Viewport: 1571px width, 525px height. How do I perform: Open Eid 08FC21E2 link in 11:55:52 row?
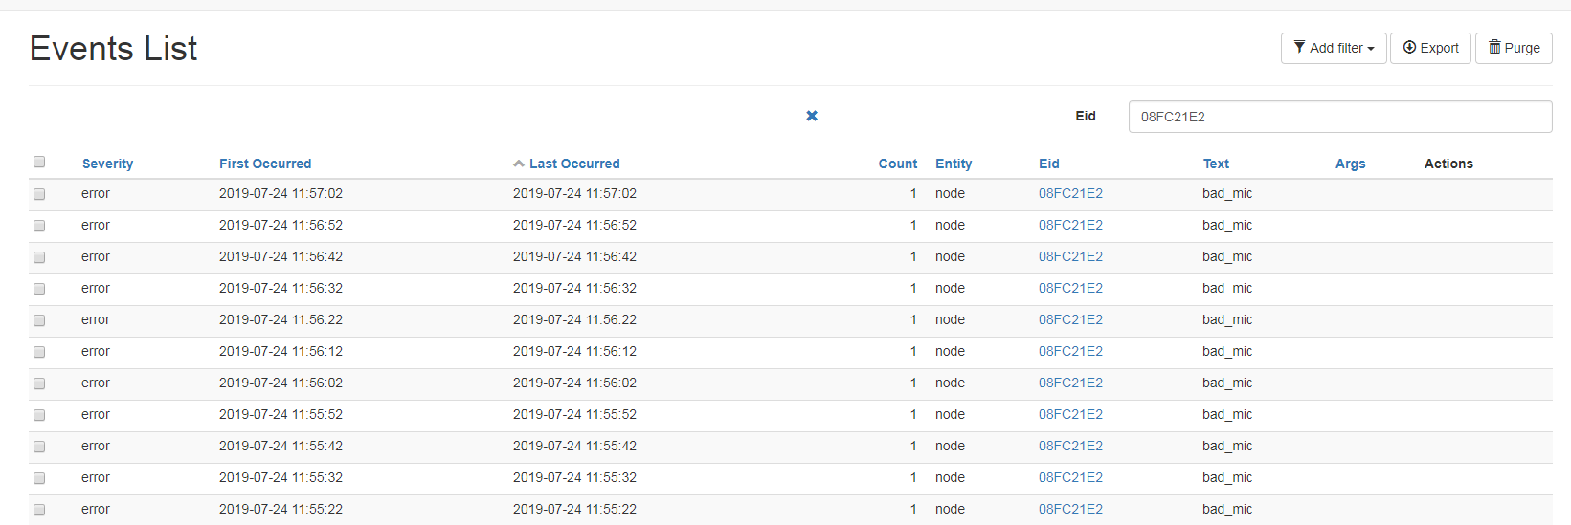tap(1070, 414)
